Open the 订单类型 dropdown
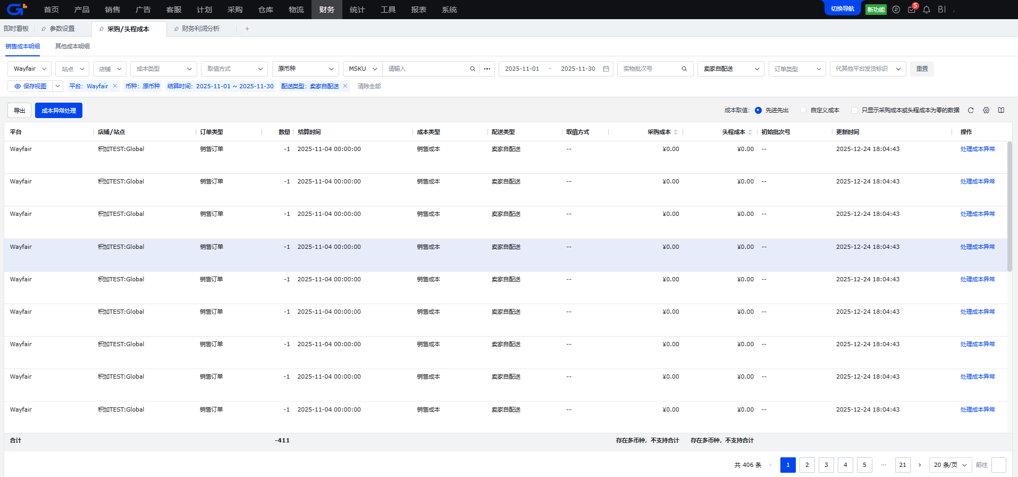This screenshot has height=477, width=1018. pyautogui.click(x=797, y=69)
